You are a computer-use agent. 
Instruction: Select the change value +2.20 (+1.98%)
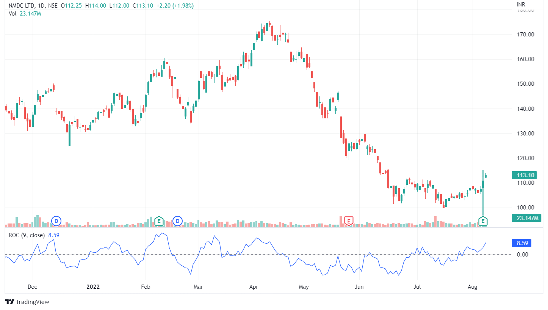(x=175, y=6)
